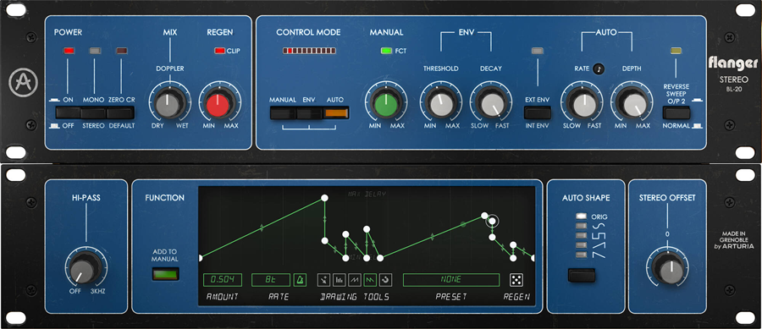
Task: Flip the Power ON/OFF switch
Action: click(68, 113)
